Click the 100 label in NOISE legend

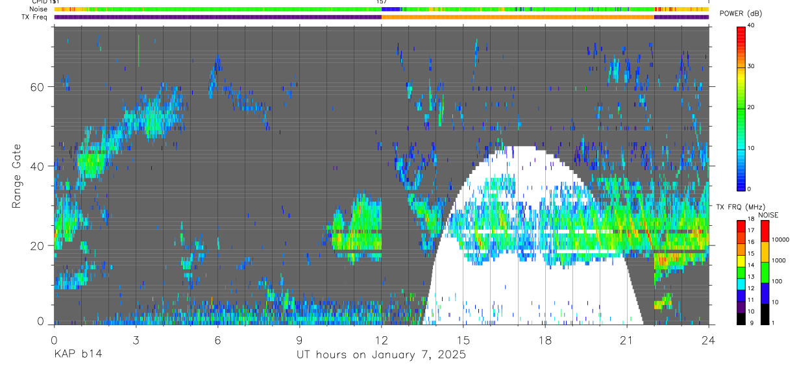776,282
